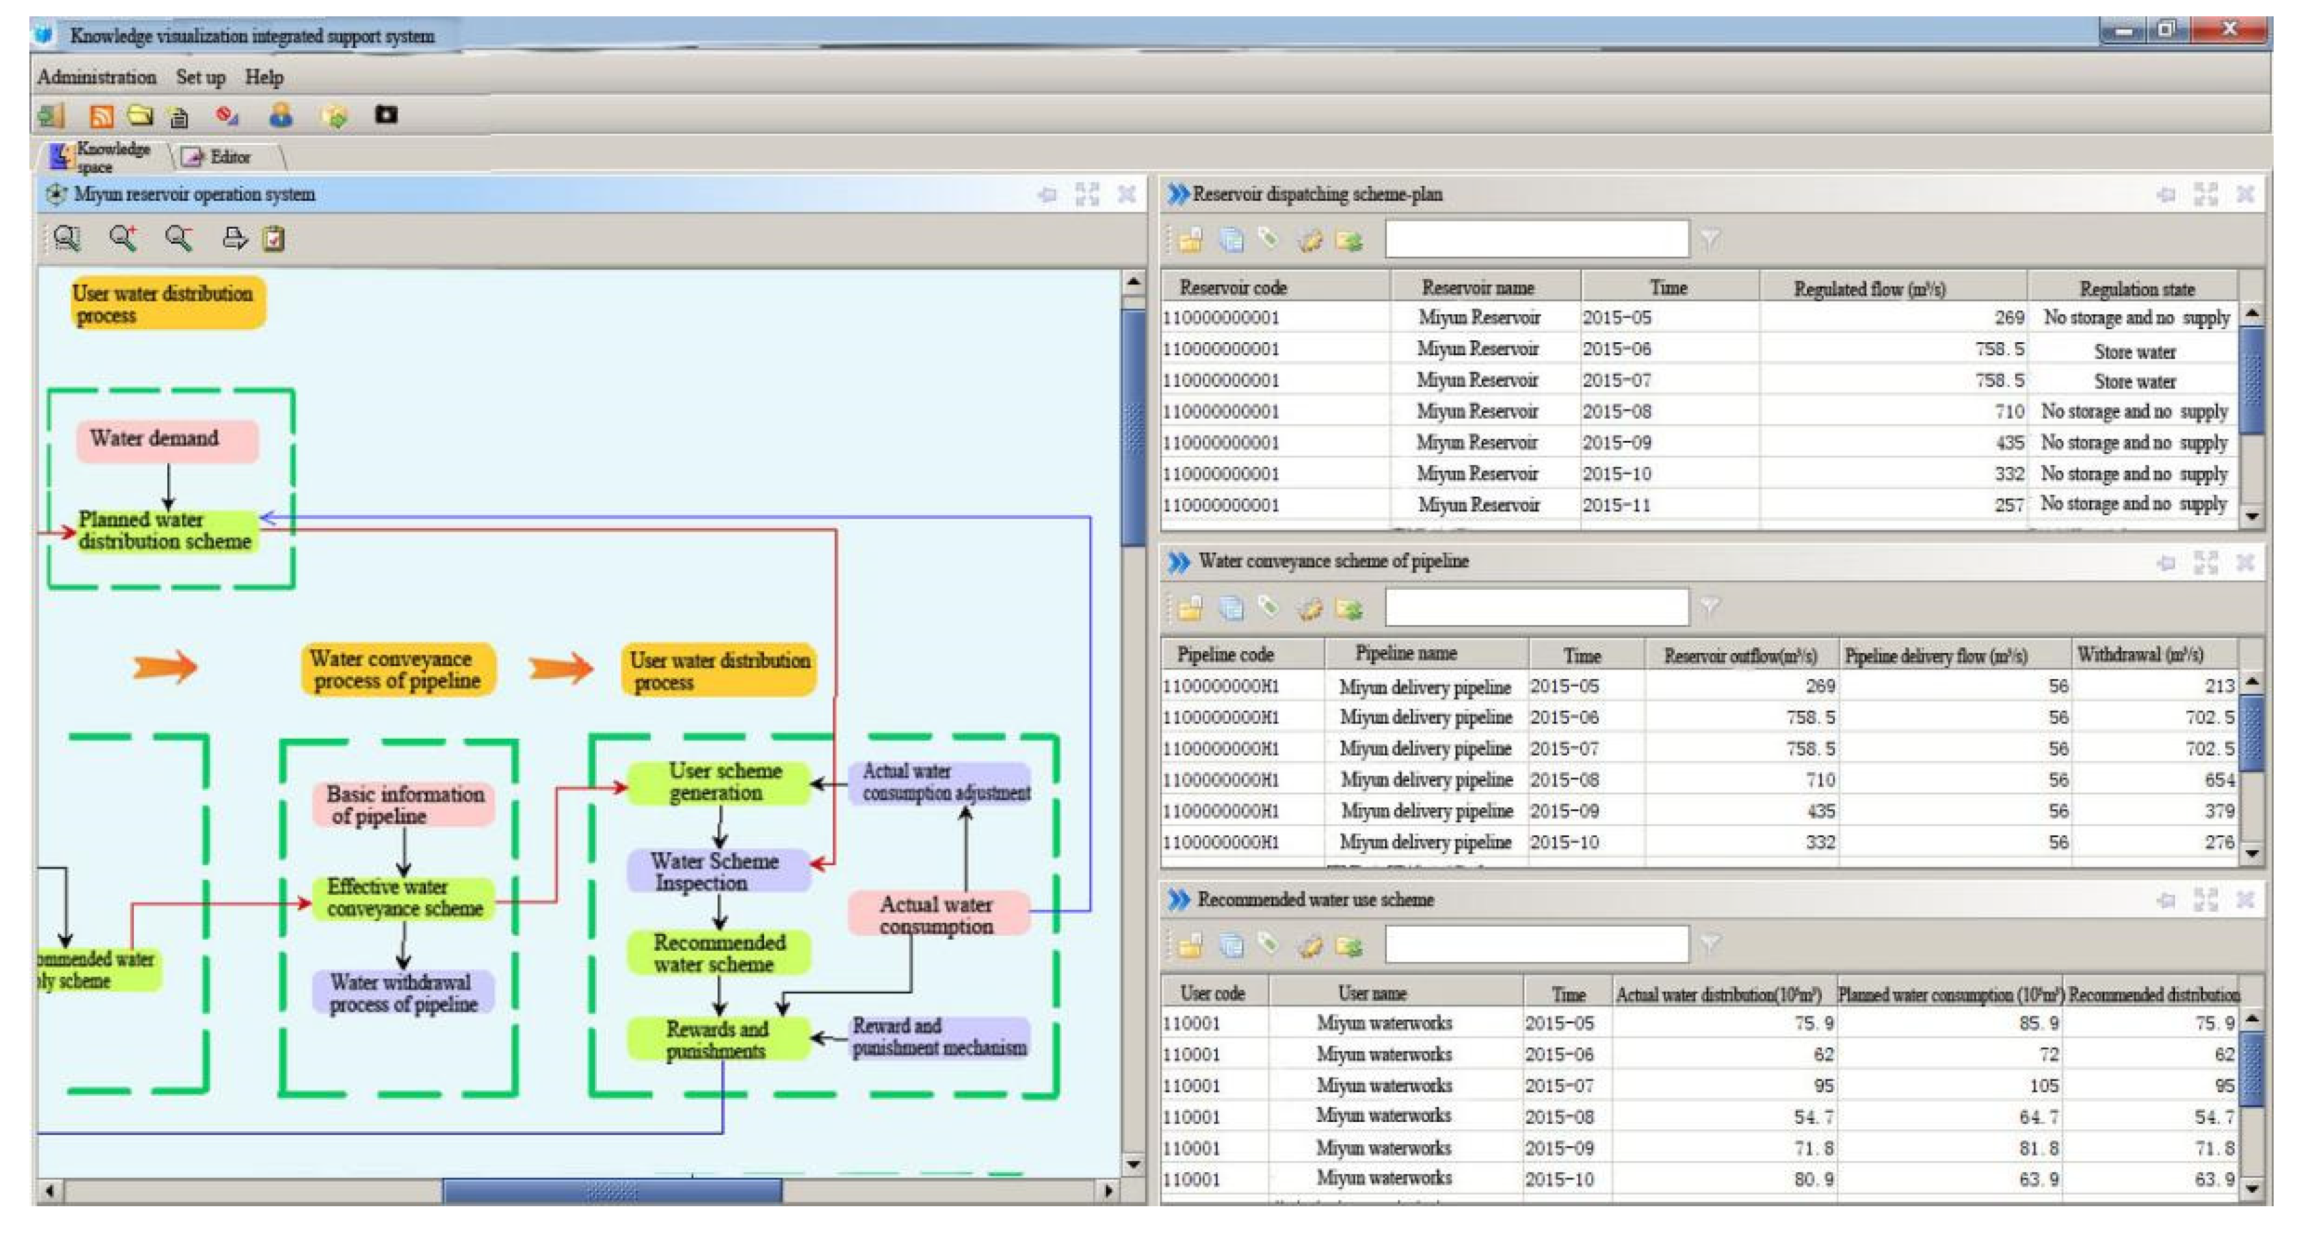Open the Administration menu
2305x1233 pixels.
(x=97, y=77)
